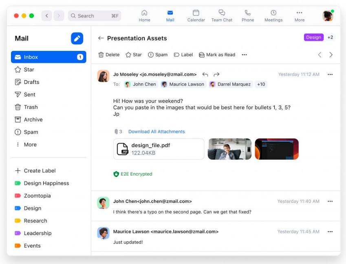Click John Chen's avatar in thread

click(x=103, y=203)
